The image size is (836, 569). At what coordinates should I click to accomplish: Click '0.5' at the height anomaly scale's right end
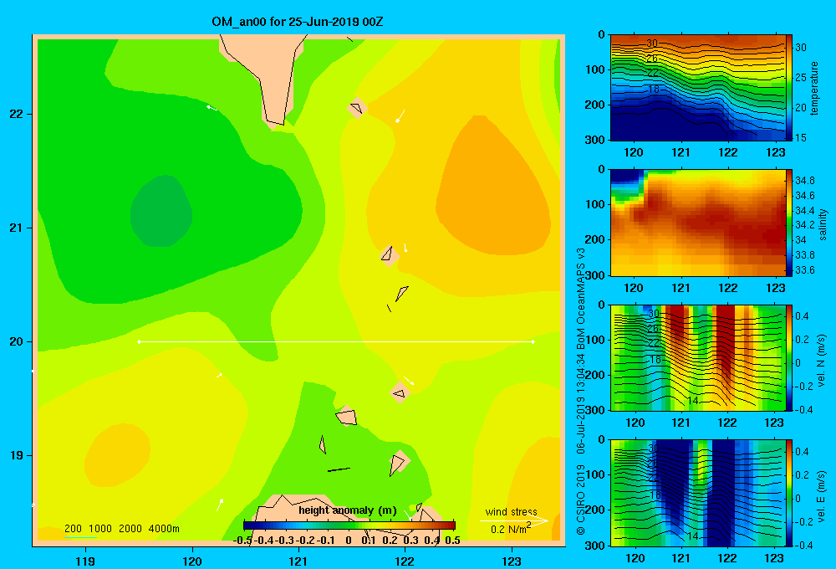pos(452,541)
